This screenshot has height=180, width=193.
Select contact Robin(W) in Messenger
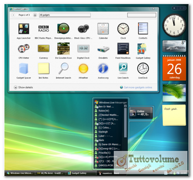tap(104, 111)
